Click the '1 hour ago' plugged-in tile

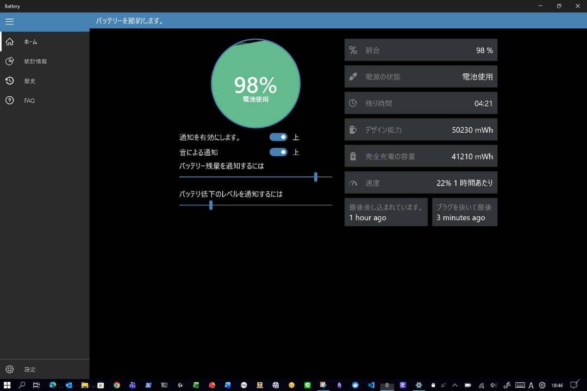pyautogui.click(x=385, y=212)
